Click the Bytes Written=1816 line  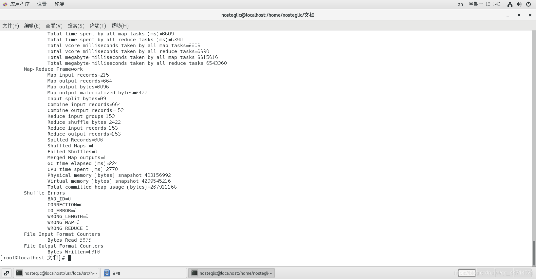[74, 252]
